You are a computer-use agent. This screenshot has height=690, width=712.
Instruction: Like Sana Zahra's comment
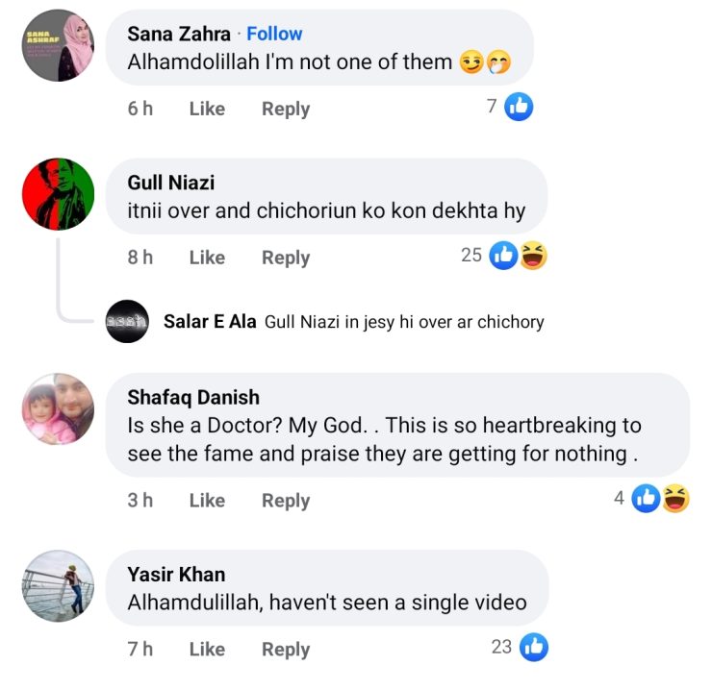point(207,109)
